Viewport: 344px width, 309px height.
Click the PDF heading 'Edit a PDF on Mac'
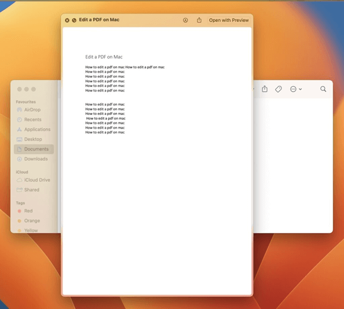(104, 57)
